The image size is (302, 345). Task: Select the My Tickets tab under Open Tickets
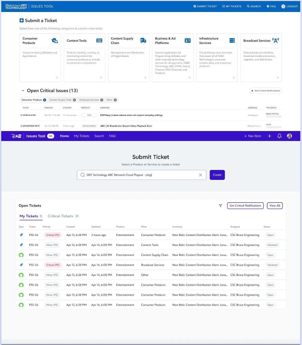(x=31, y=216)
